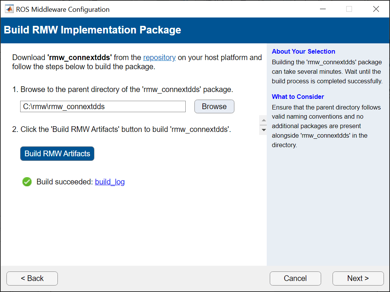This screenshot has width=390, height=292.
Task: Click the green build succeeded checkmark
Action: pyautogui.click(x=27, y=182)
